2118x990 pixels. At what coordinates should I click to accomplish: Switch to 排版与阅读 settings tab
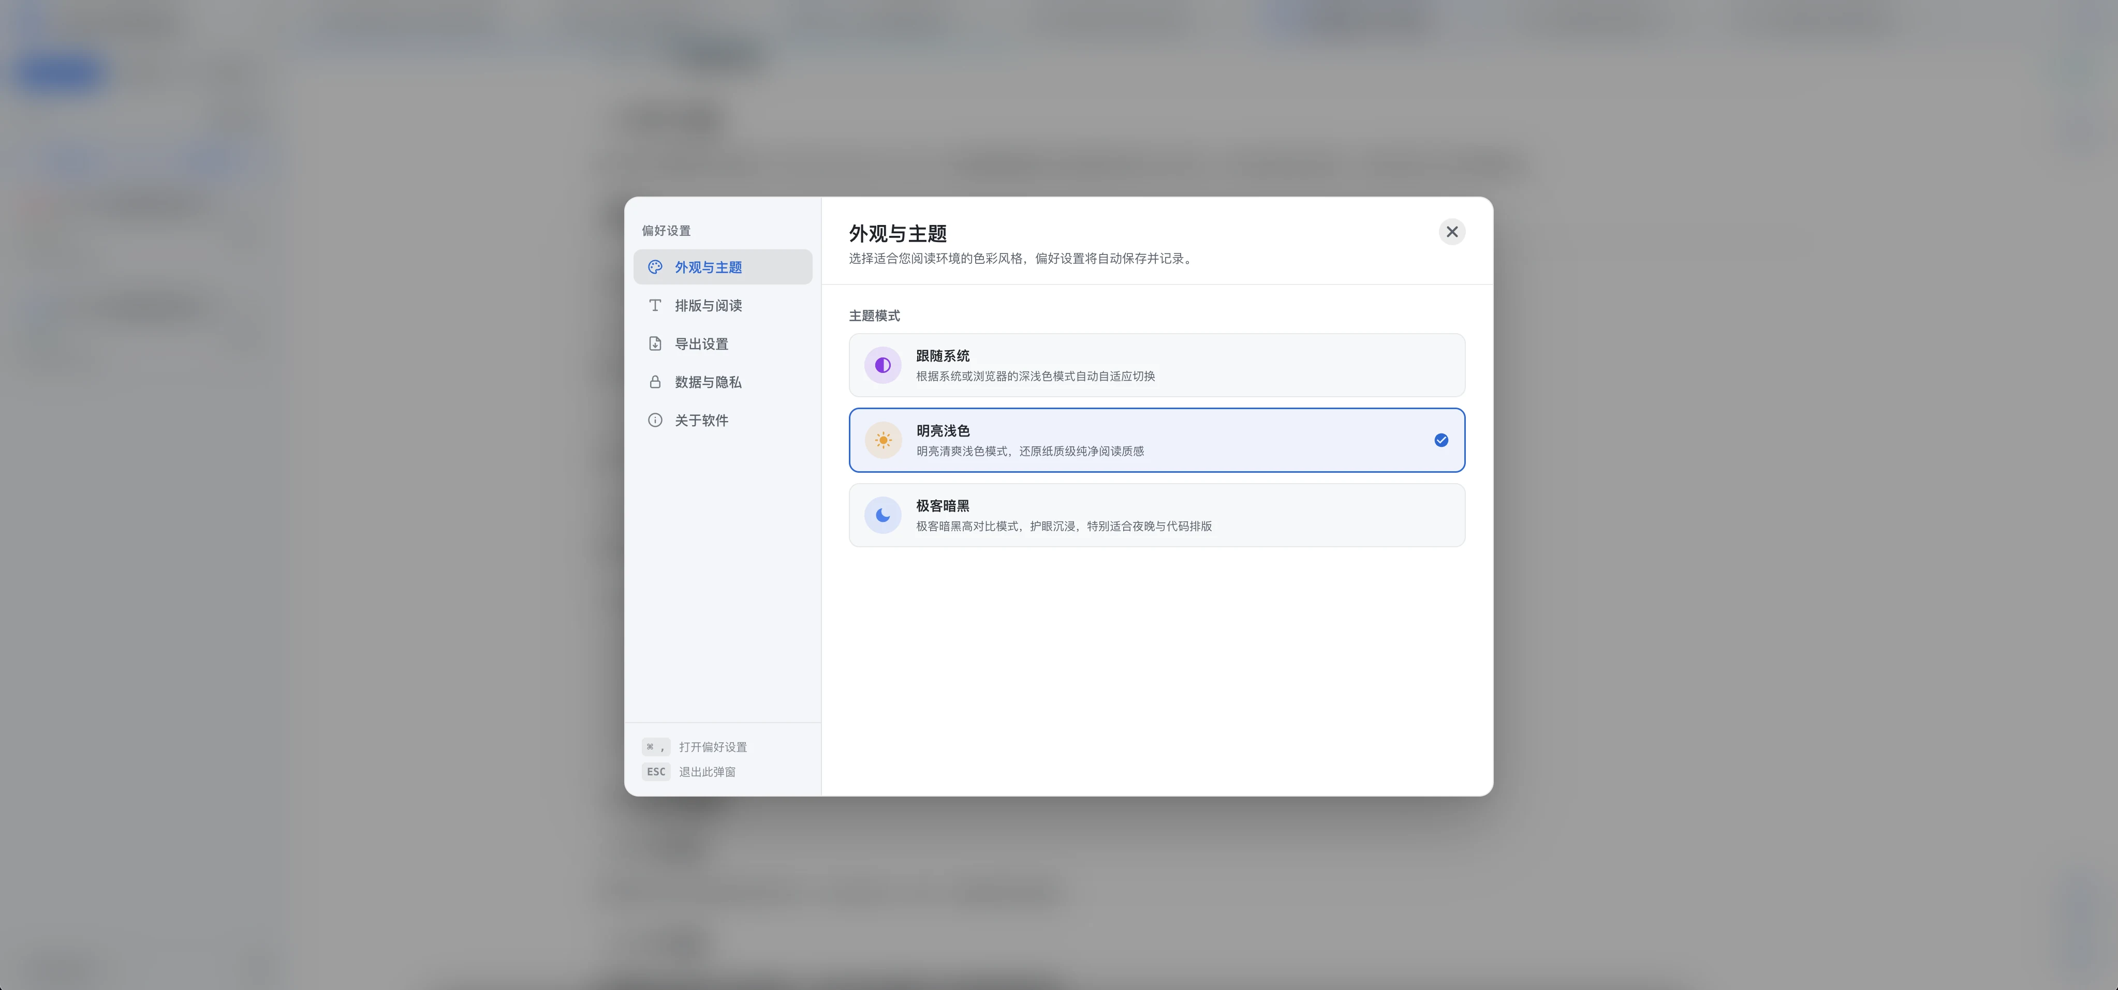[x=723, y=306]
